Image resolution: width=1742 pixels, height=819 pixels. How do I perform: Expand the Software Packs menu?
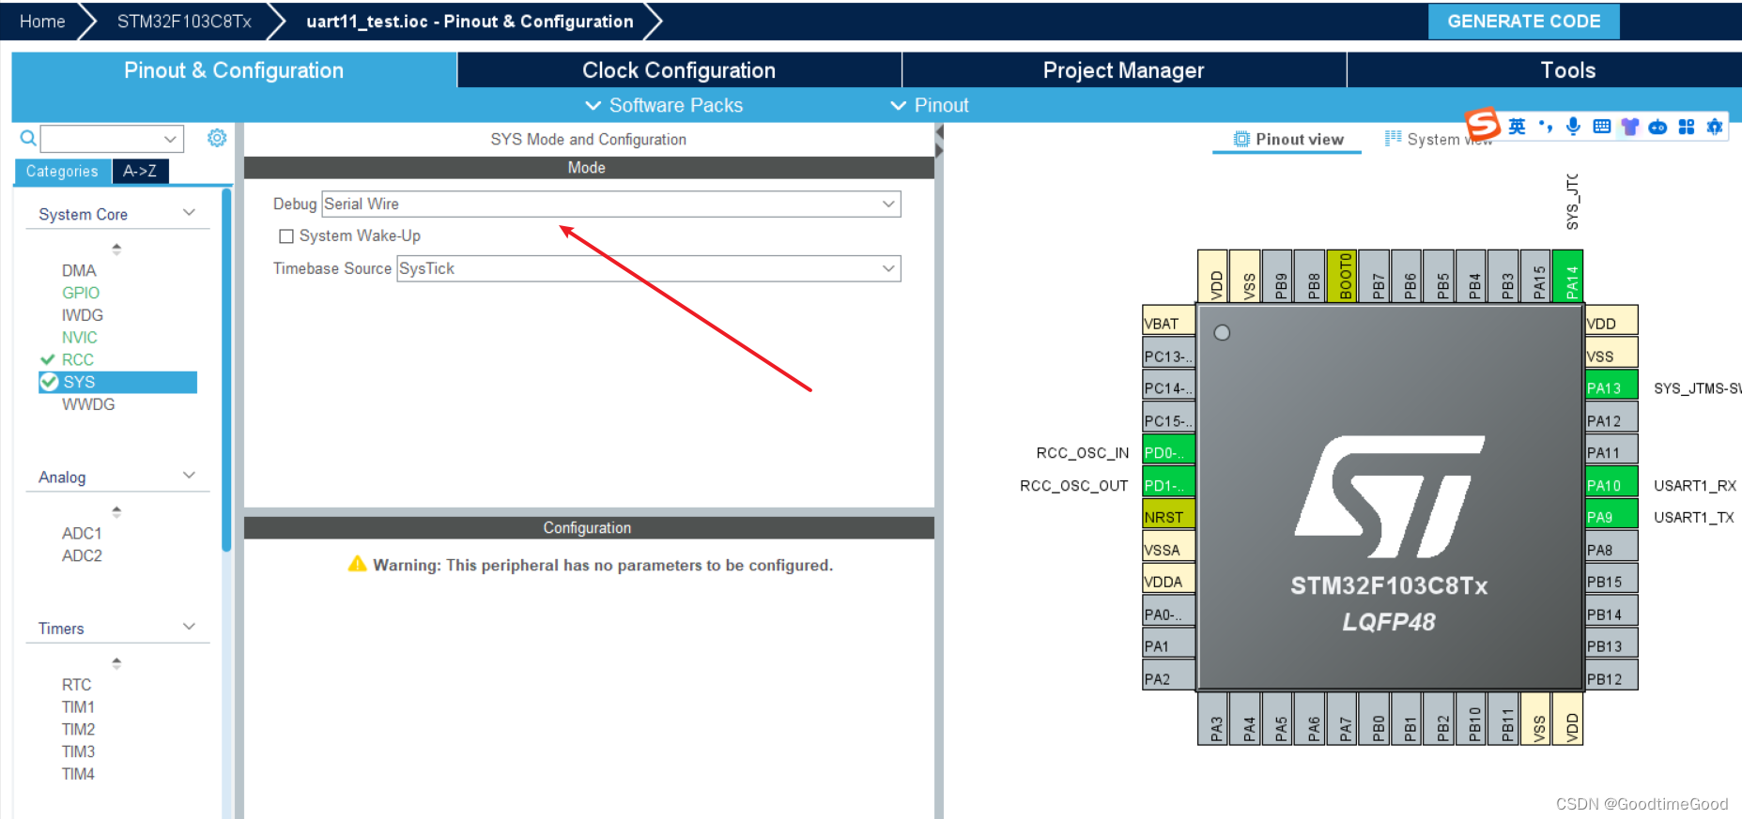pyautogui.click(x=664, y=105)
